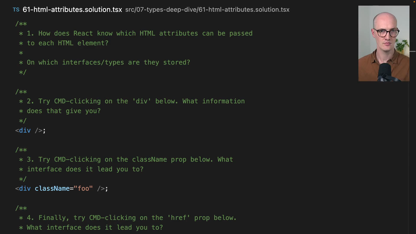This screenshot has height=234, width=416.
Task: Click the comment opener above question 1
Action: pos(21,24)
